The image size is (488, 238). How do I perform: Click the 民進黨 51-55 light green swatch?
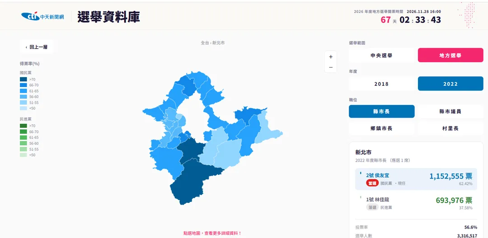[x=23, y=149]
